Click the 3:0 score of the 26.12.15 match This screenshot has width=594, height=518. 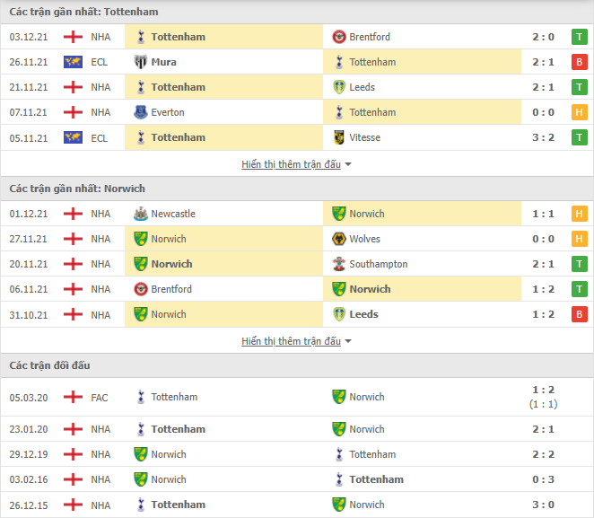coord(541,505)
